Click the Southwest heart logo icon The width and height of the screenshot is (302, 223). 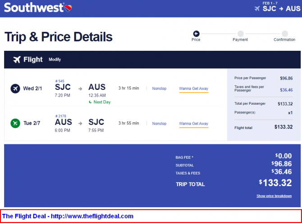[x=68, y=8]
